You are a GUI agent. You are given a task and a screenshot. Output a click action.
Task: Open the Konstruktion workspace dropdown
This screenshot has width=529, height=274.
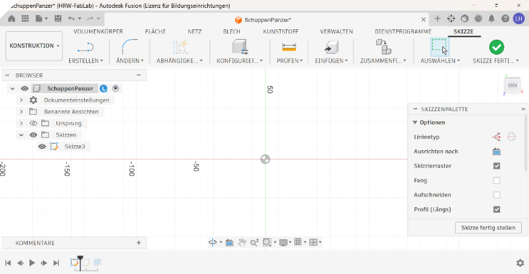[34, 46]
